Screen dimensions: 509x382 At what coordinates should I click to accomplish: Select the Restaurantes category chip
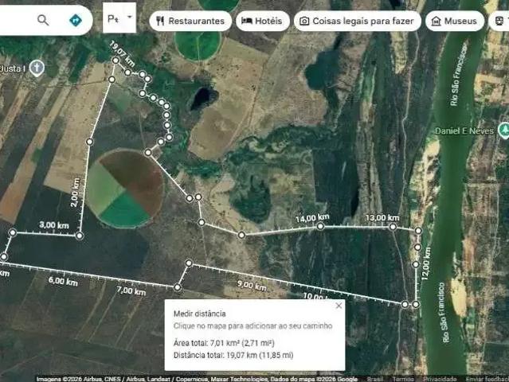click(x=190, y=21)
